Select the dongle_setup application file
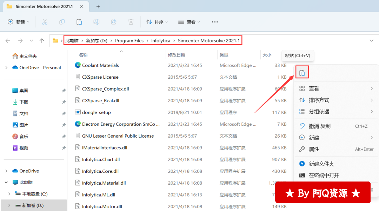This screenshot has width=379, height=211. point(96,112)
